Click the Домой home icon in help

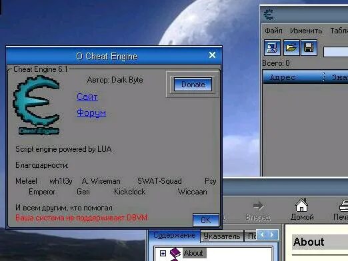click(302, 210)
